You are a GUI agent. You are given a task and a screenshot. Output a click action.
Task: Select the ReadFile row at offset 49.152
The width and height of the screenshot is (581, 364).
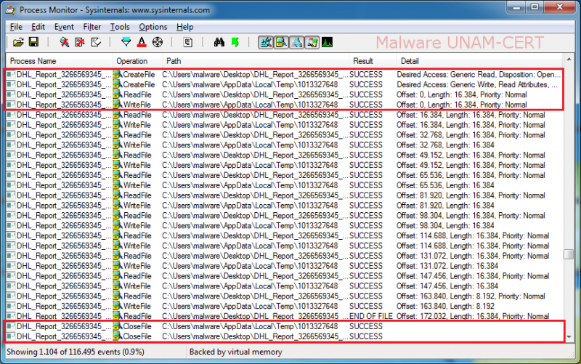284,155
